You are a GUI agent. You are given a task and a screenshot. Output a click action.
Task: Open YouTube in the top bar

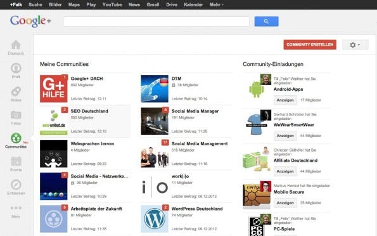pos(112,4)
